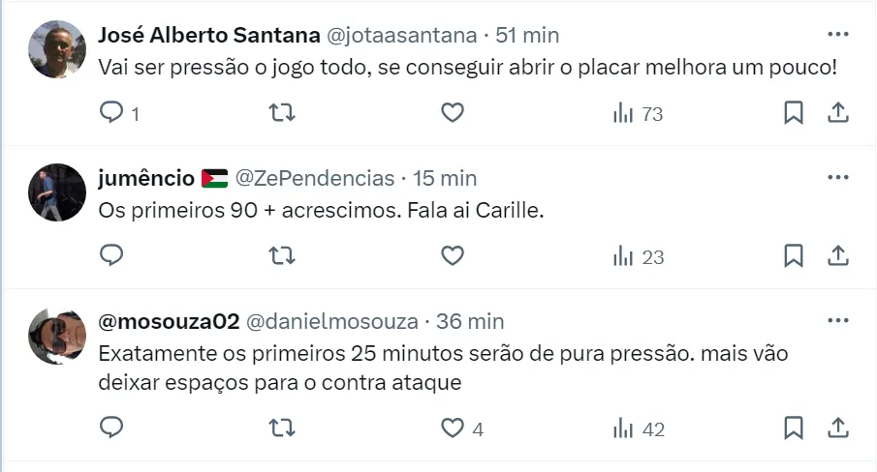Open @ZePendencias profile handle link
877x472 pixels.
coord(315,178)
